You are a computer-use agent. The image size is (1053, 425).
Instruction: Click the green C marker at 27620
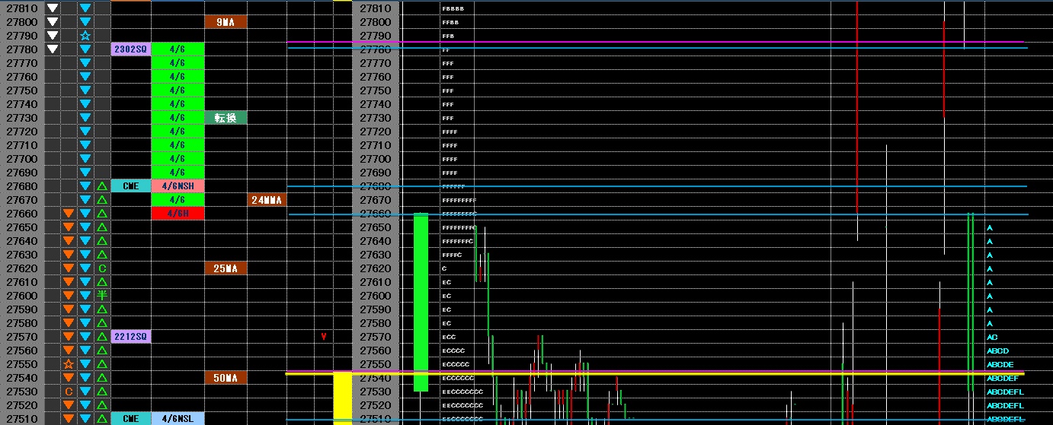(101, 268)
